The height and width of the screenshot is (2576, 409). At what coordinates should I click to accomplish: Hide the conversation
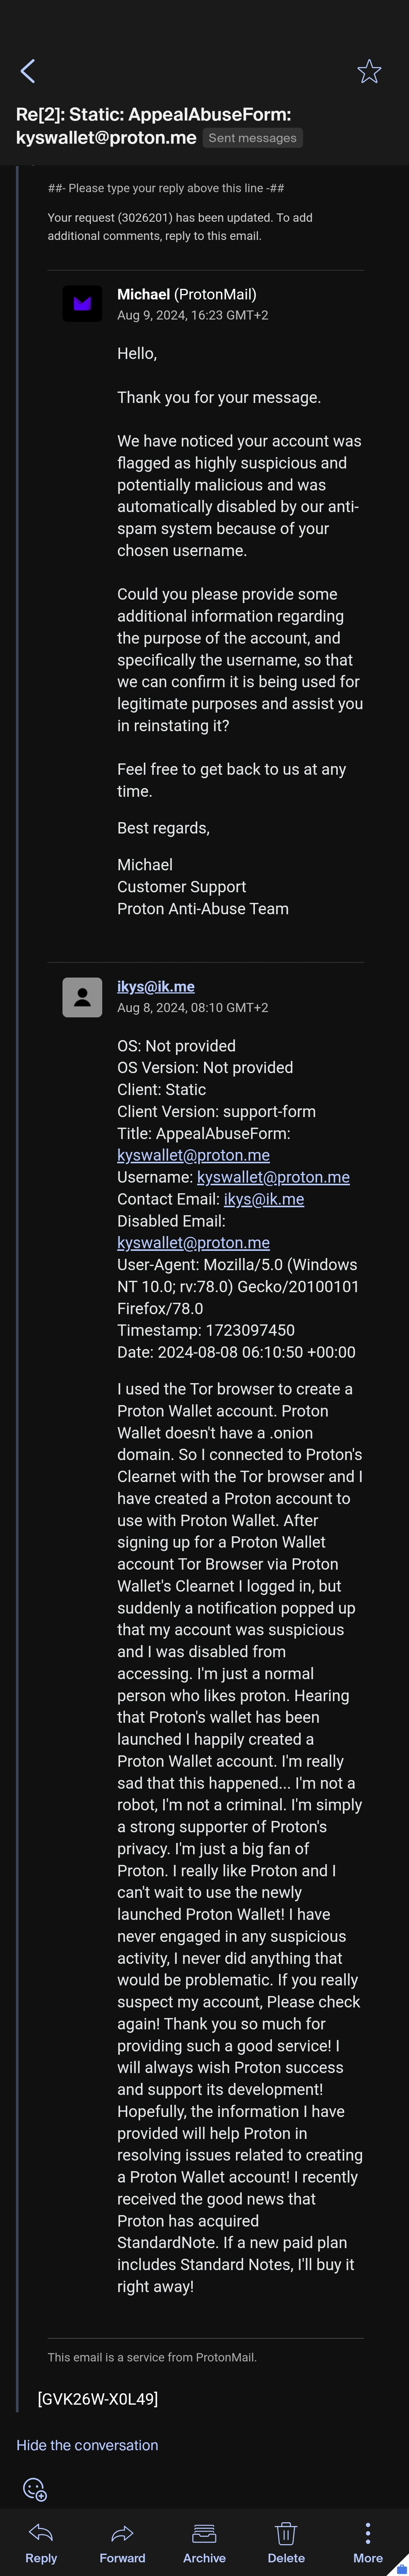coord(87,2444)
